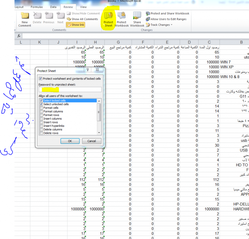Select column L header
249x239 pixels.
pyautogui.click(x=21, y=42)
